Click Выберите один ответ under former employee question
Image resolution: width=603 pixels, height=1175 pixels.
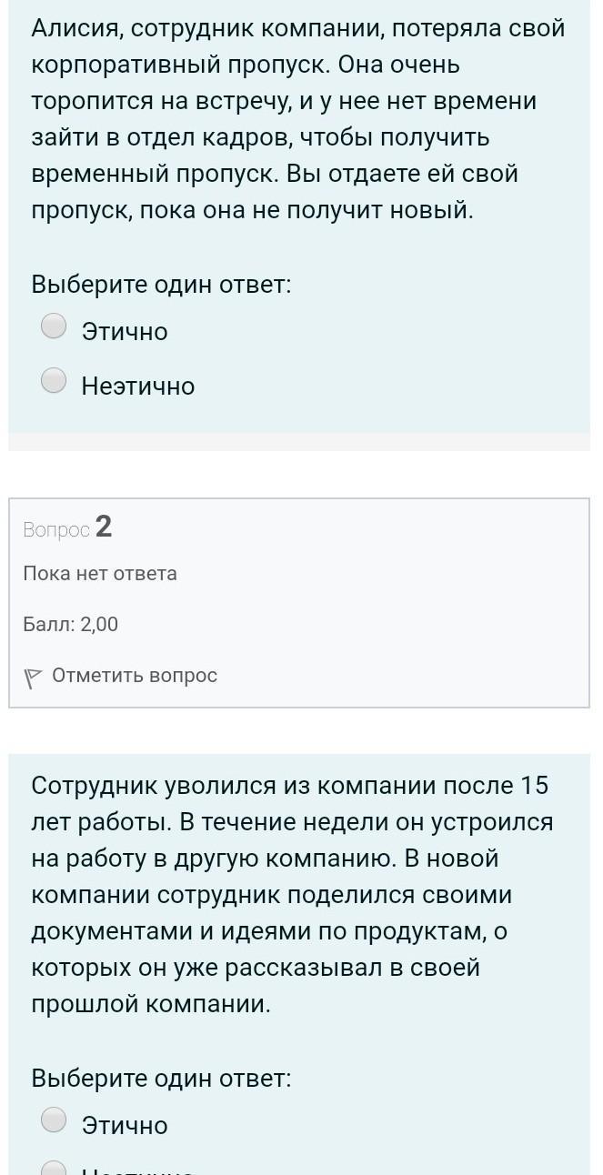(161, 1079)
